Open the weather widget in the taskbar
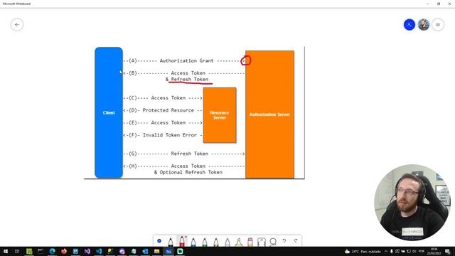The width and height of the screenshot is (455, 256). coord(363,251)
